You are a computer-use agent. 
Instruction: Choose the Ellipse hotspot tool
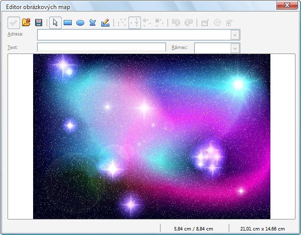point(80,23)
